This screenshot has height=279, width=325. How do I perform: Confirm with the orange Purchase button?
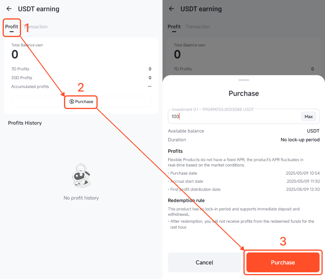click(283, 262)
